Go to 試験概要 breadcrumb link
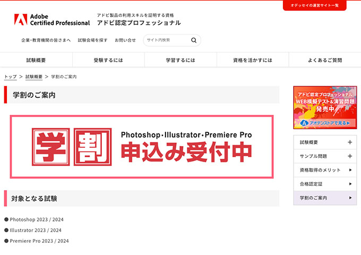The image size is (361, 255). pos(34,76)
